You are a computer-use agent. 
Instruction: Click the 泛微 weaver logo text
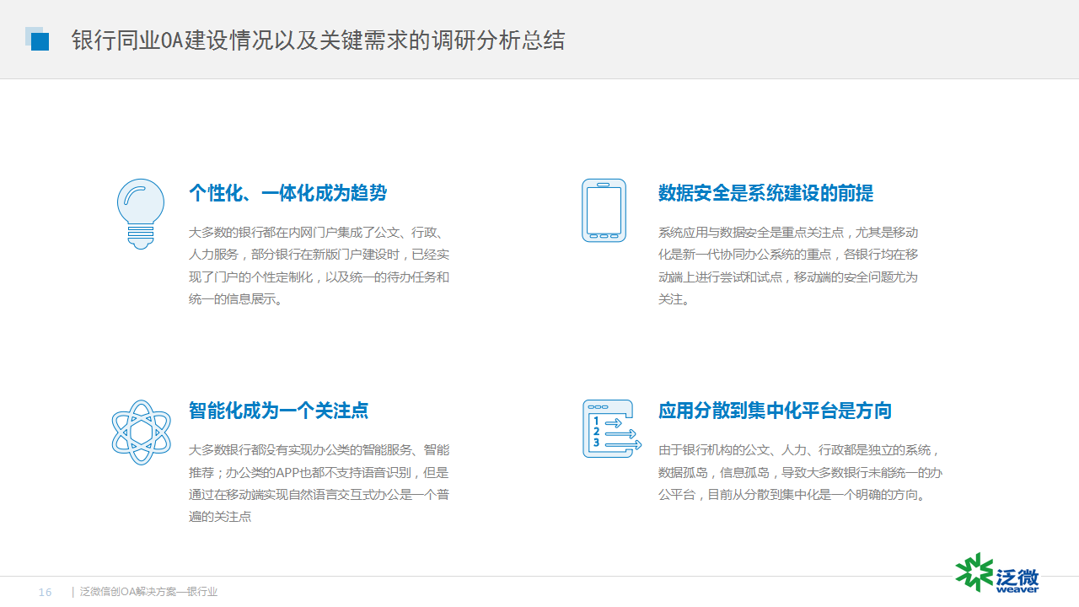click(x=1017, y=580)
